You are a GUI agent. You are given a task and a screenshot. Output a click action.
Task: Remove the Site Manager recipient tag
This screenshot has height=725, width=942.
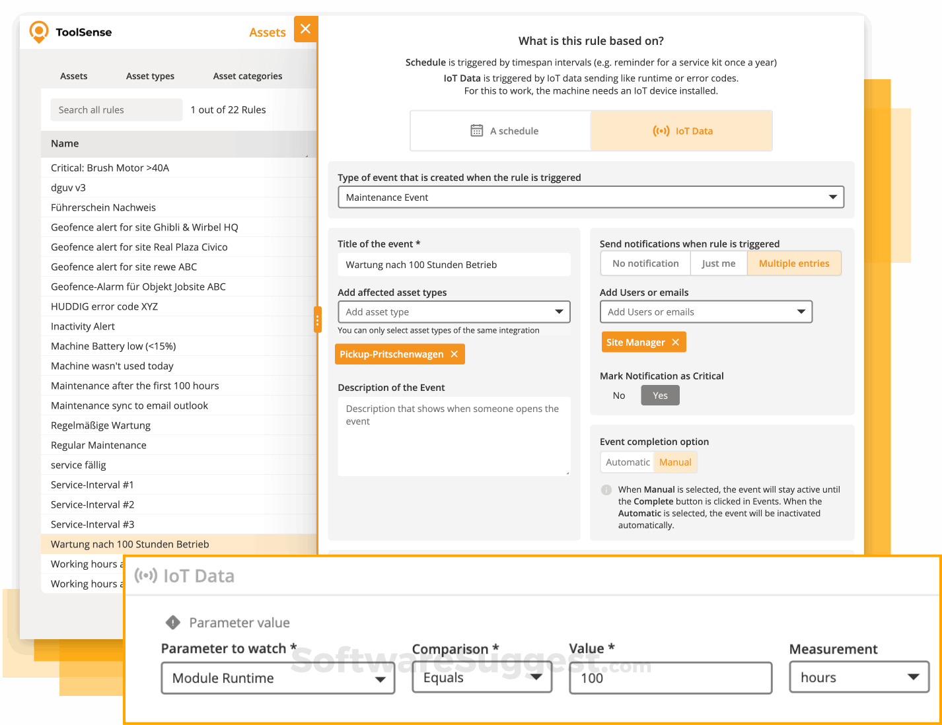676,342
